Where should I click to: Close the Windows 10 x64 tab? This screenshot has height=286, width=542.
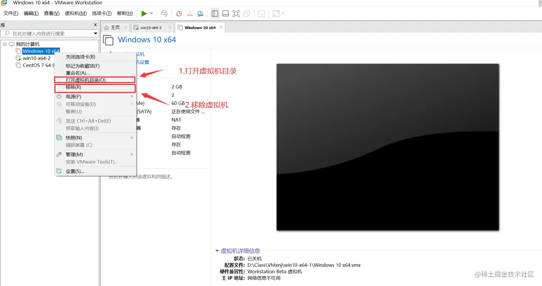click(x=221, y=27)
